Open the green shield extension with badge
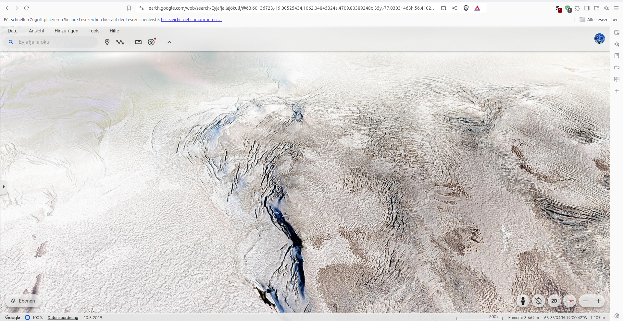The height and width of the screenshot is (321, 623). pyautogui.click(x=568, y=9)
